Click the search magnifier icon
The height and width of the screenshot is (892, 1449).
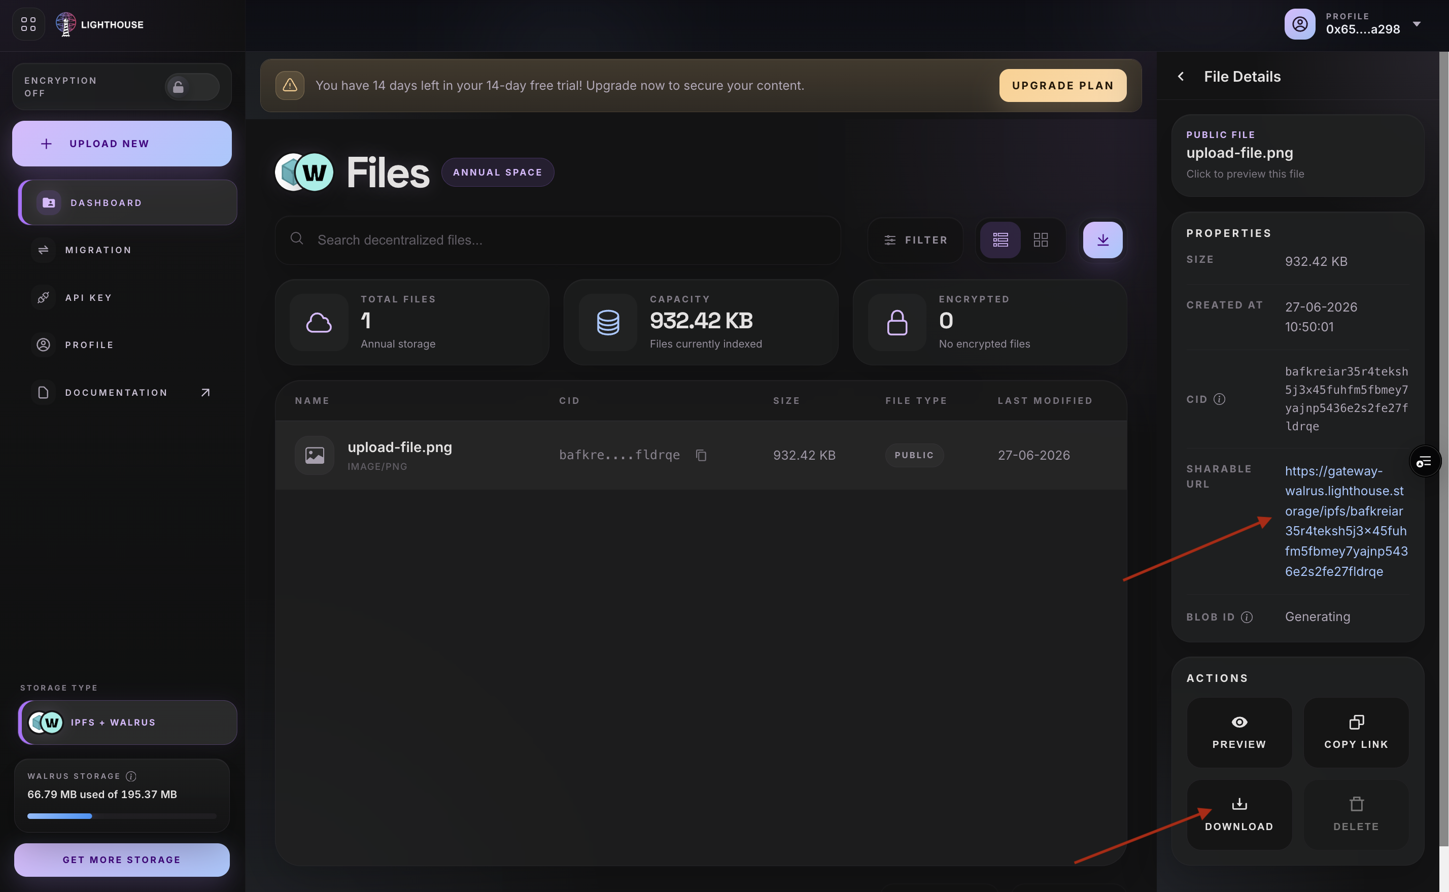point(297,238)
